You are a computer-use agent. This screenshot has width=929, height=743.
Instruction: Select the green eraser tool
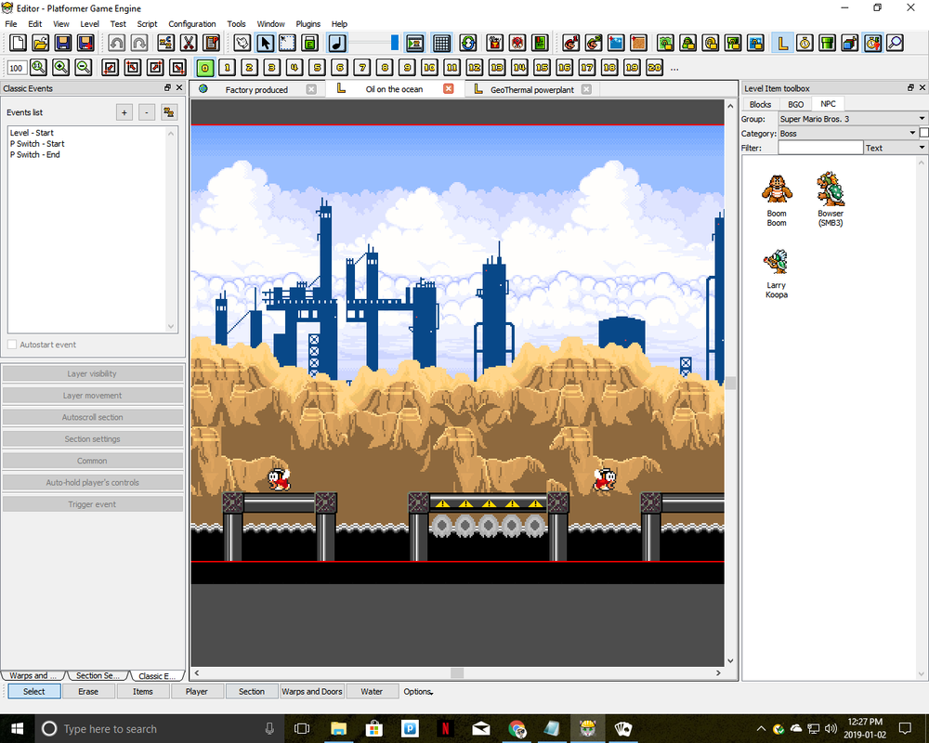click(310, 43)
